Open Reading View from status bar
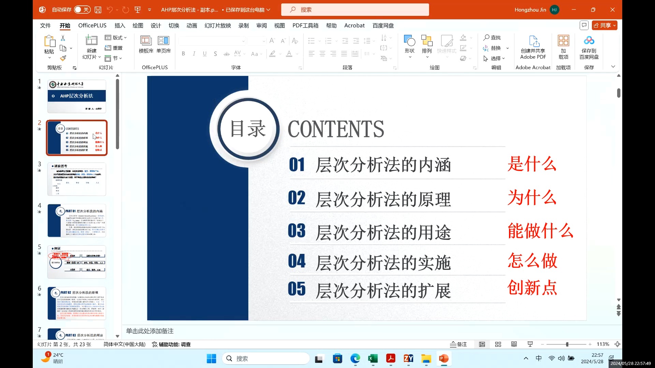Image resolution: width=655 pixels, height=368 pixels. [x=514, y=344]
